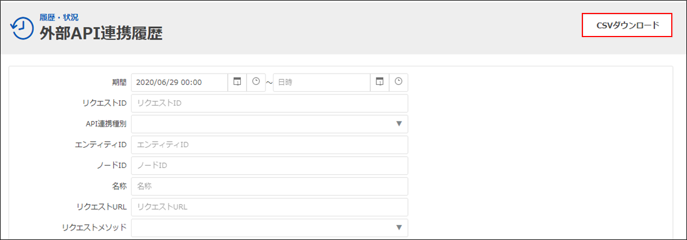The image size is (687, 240).
Task: Click the 期間 field label
Action: click(x=119, y=82)
